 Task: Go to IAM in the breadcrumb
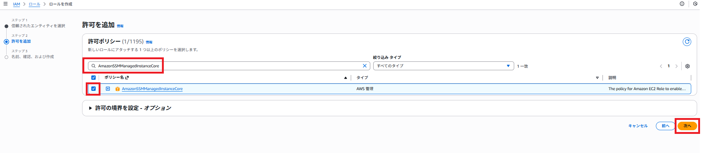pyautogui.click(x=17, y=4)
